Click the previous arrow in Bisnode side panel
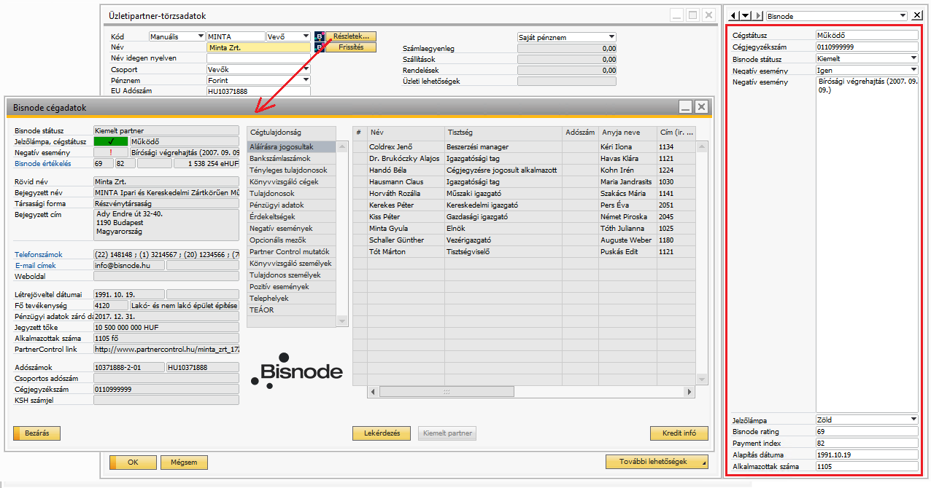 coord(735,15)
